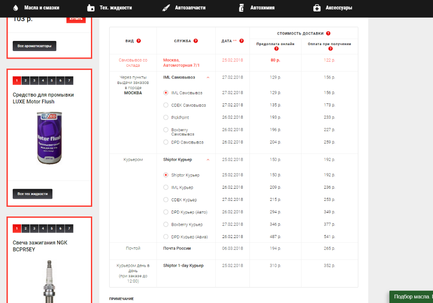Open Автозапчасти menu
This screenshot has height=303, width=433.
[190, 8]
